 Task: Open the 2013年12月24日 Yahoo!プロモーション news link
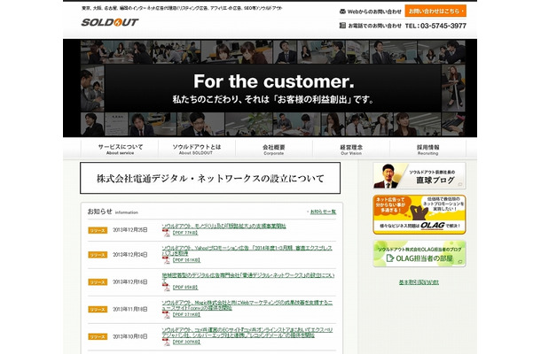click(247, 250)
